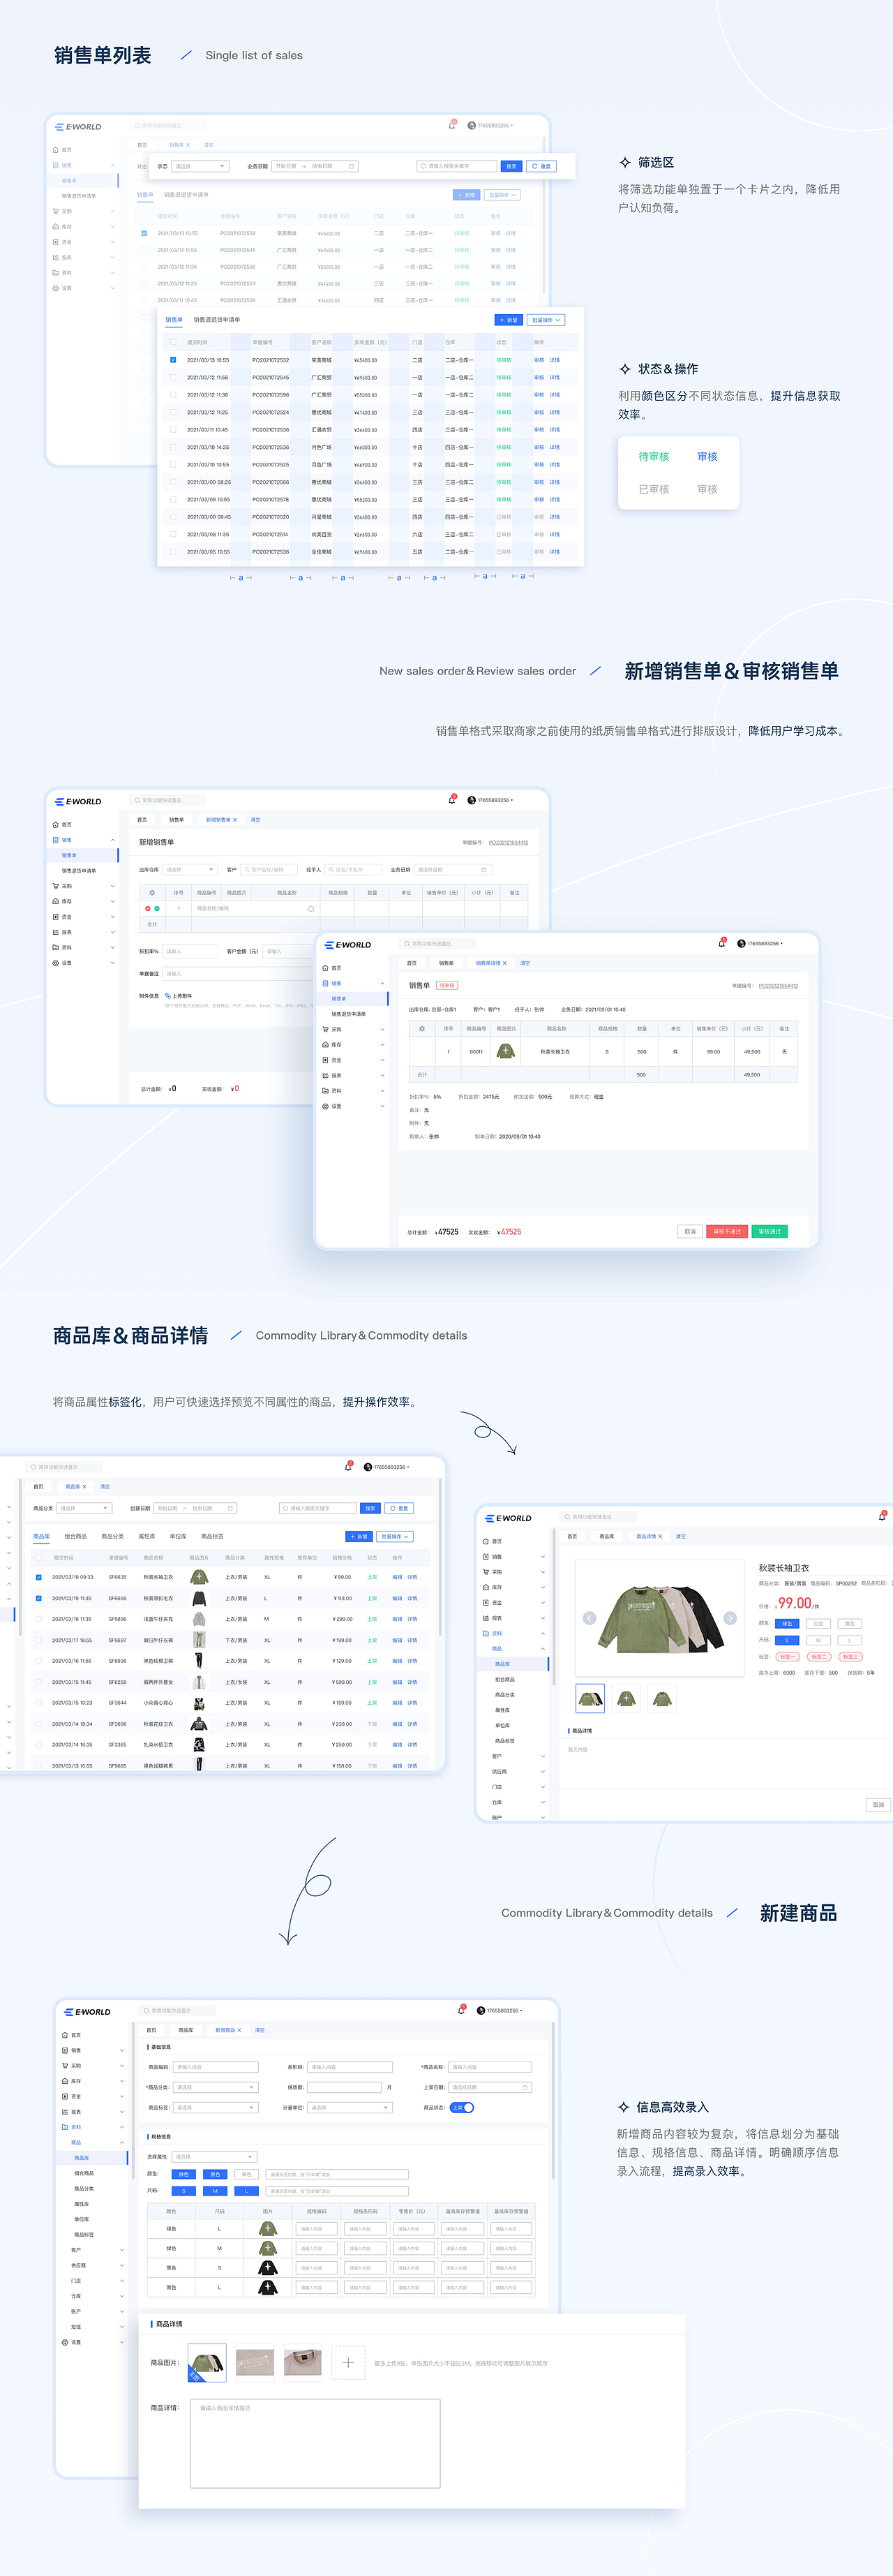
Task: Click user avatar in new product form header
Action: tap(481, 2011)
